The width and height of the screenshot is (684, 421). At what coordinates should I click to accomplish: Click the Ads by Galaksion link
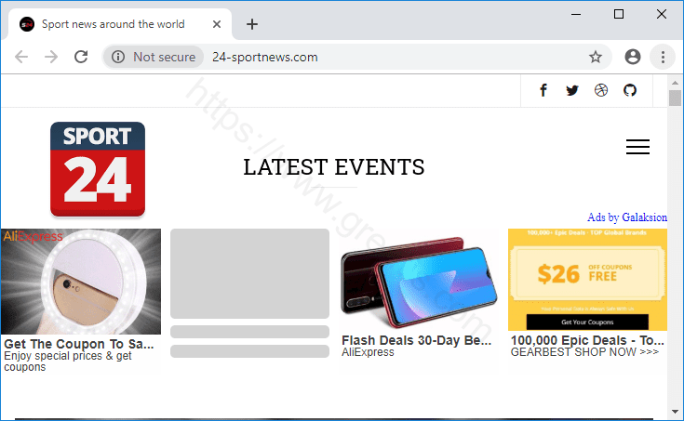coord(626,217)
